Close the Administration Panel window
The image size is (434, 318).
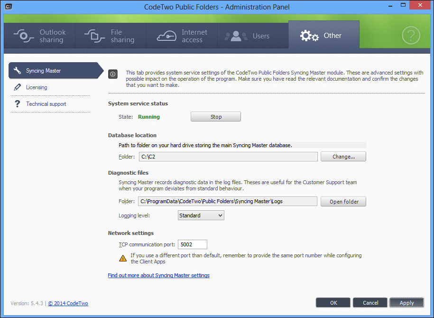420,5
